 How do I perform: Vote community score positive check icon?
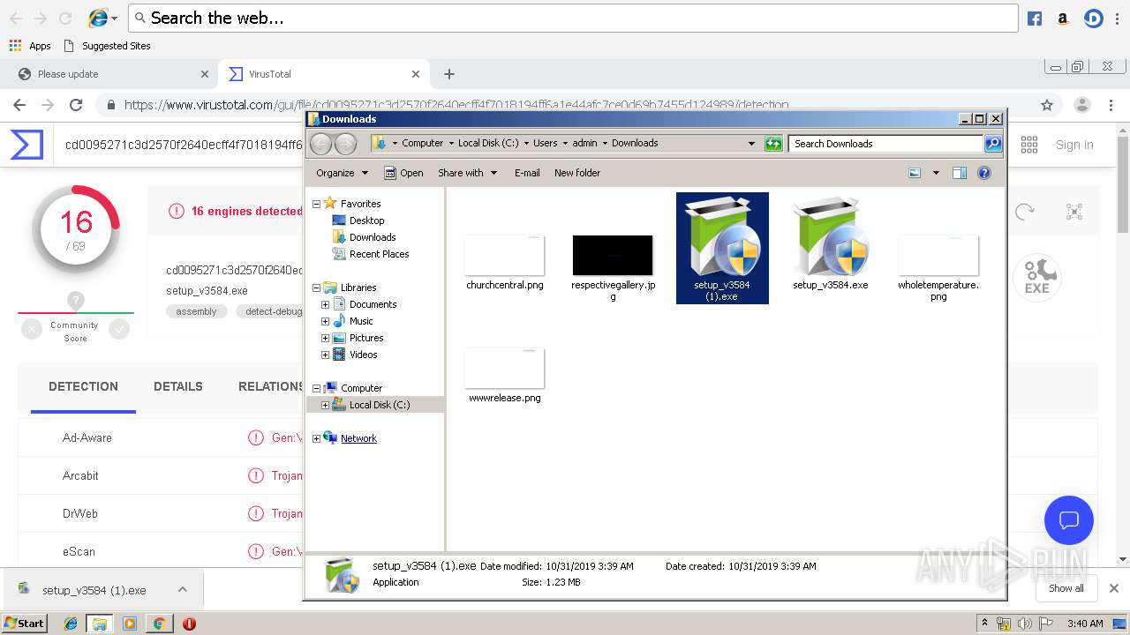pos(119,329)
